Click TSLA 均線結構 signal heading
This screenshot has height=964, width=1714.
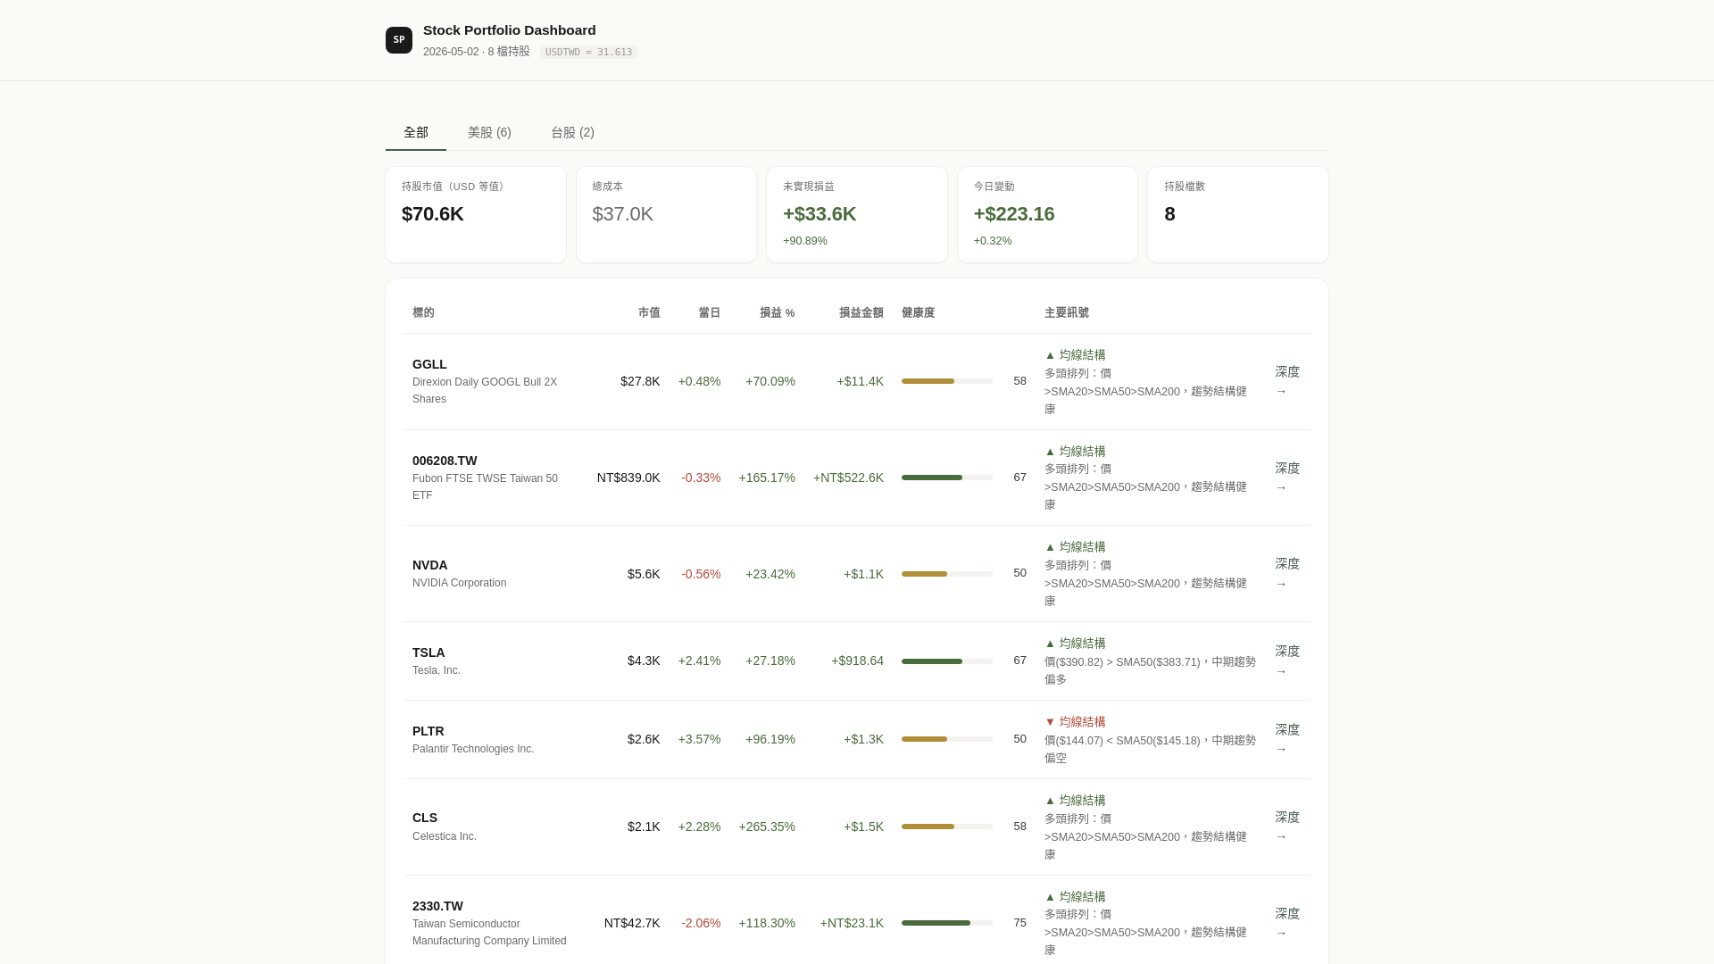[x=1075, y=643]
